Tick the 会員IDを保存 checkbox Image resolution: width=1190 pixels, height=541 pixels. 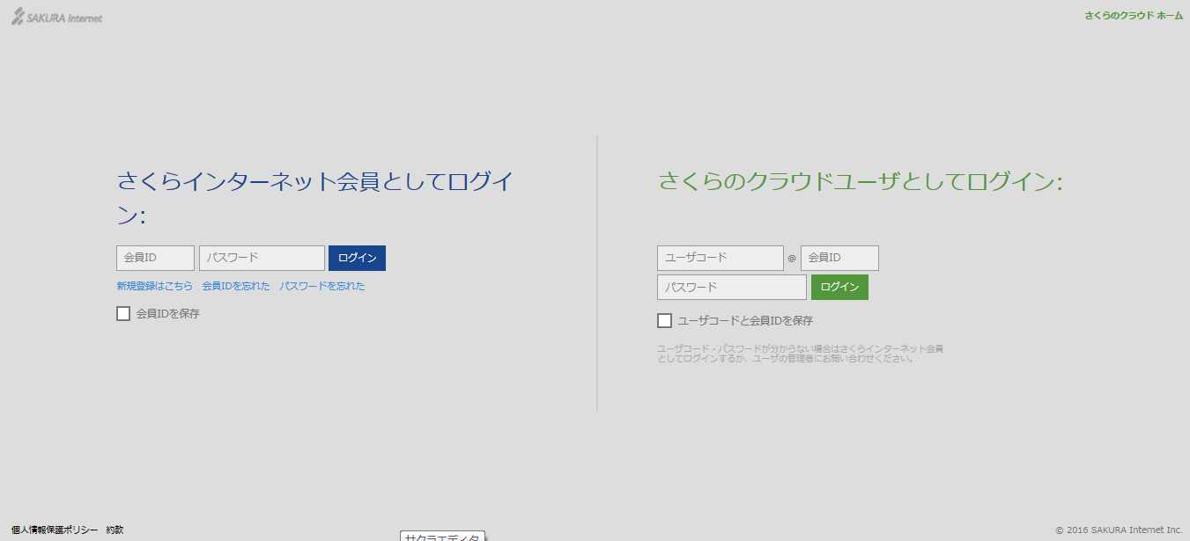[x=123, y=313]
